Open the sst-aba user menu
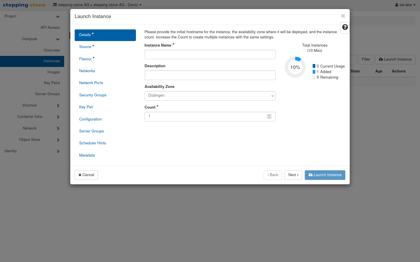The width and height of the screenshot is (420, 262). pos(405,5)
